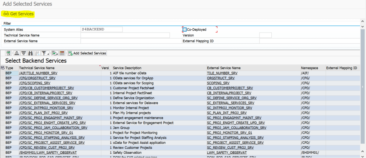Click the Technical Service Name filter input
This screenshot has width=366, height=158.
125,35
